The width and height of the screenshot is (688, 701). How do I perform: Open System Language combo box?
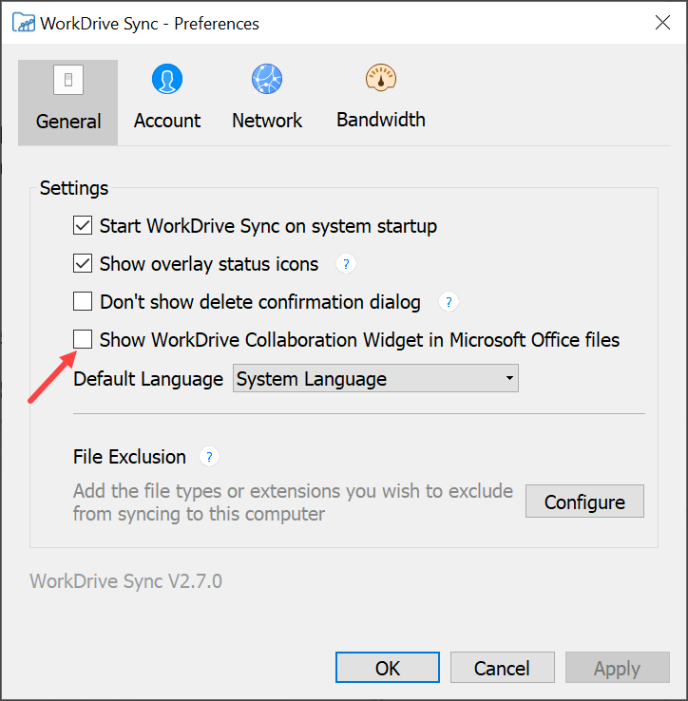point(375,378)
